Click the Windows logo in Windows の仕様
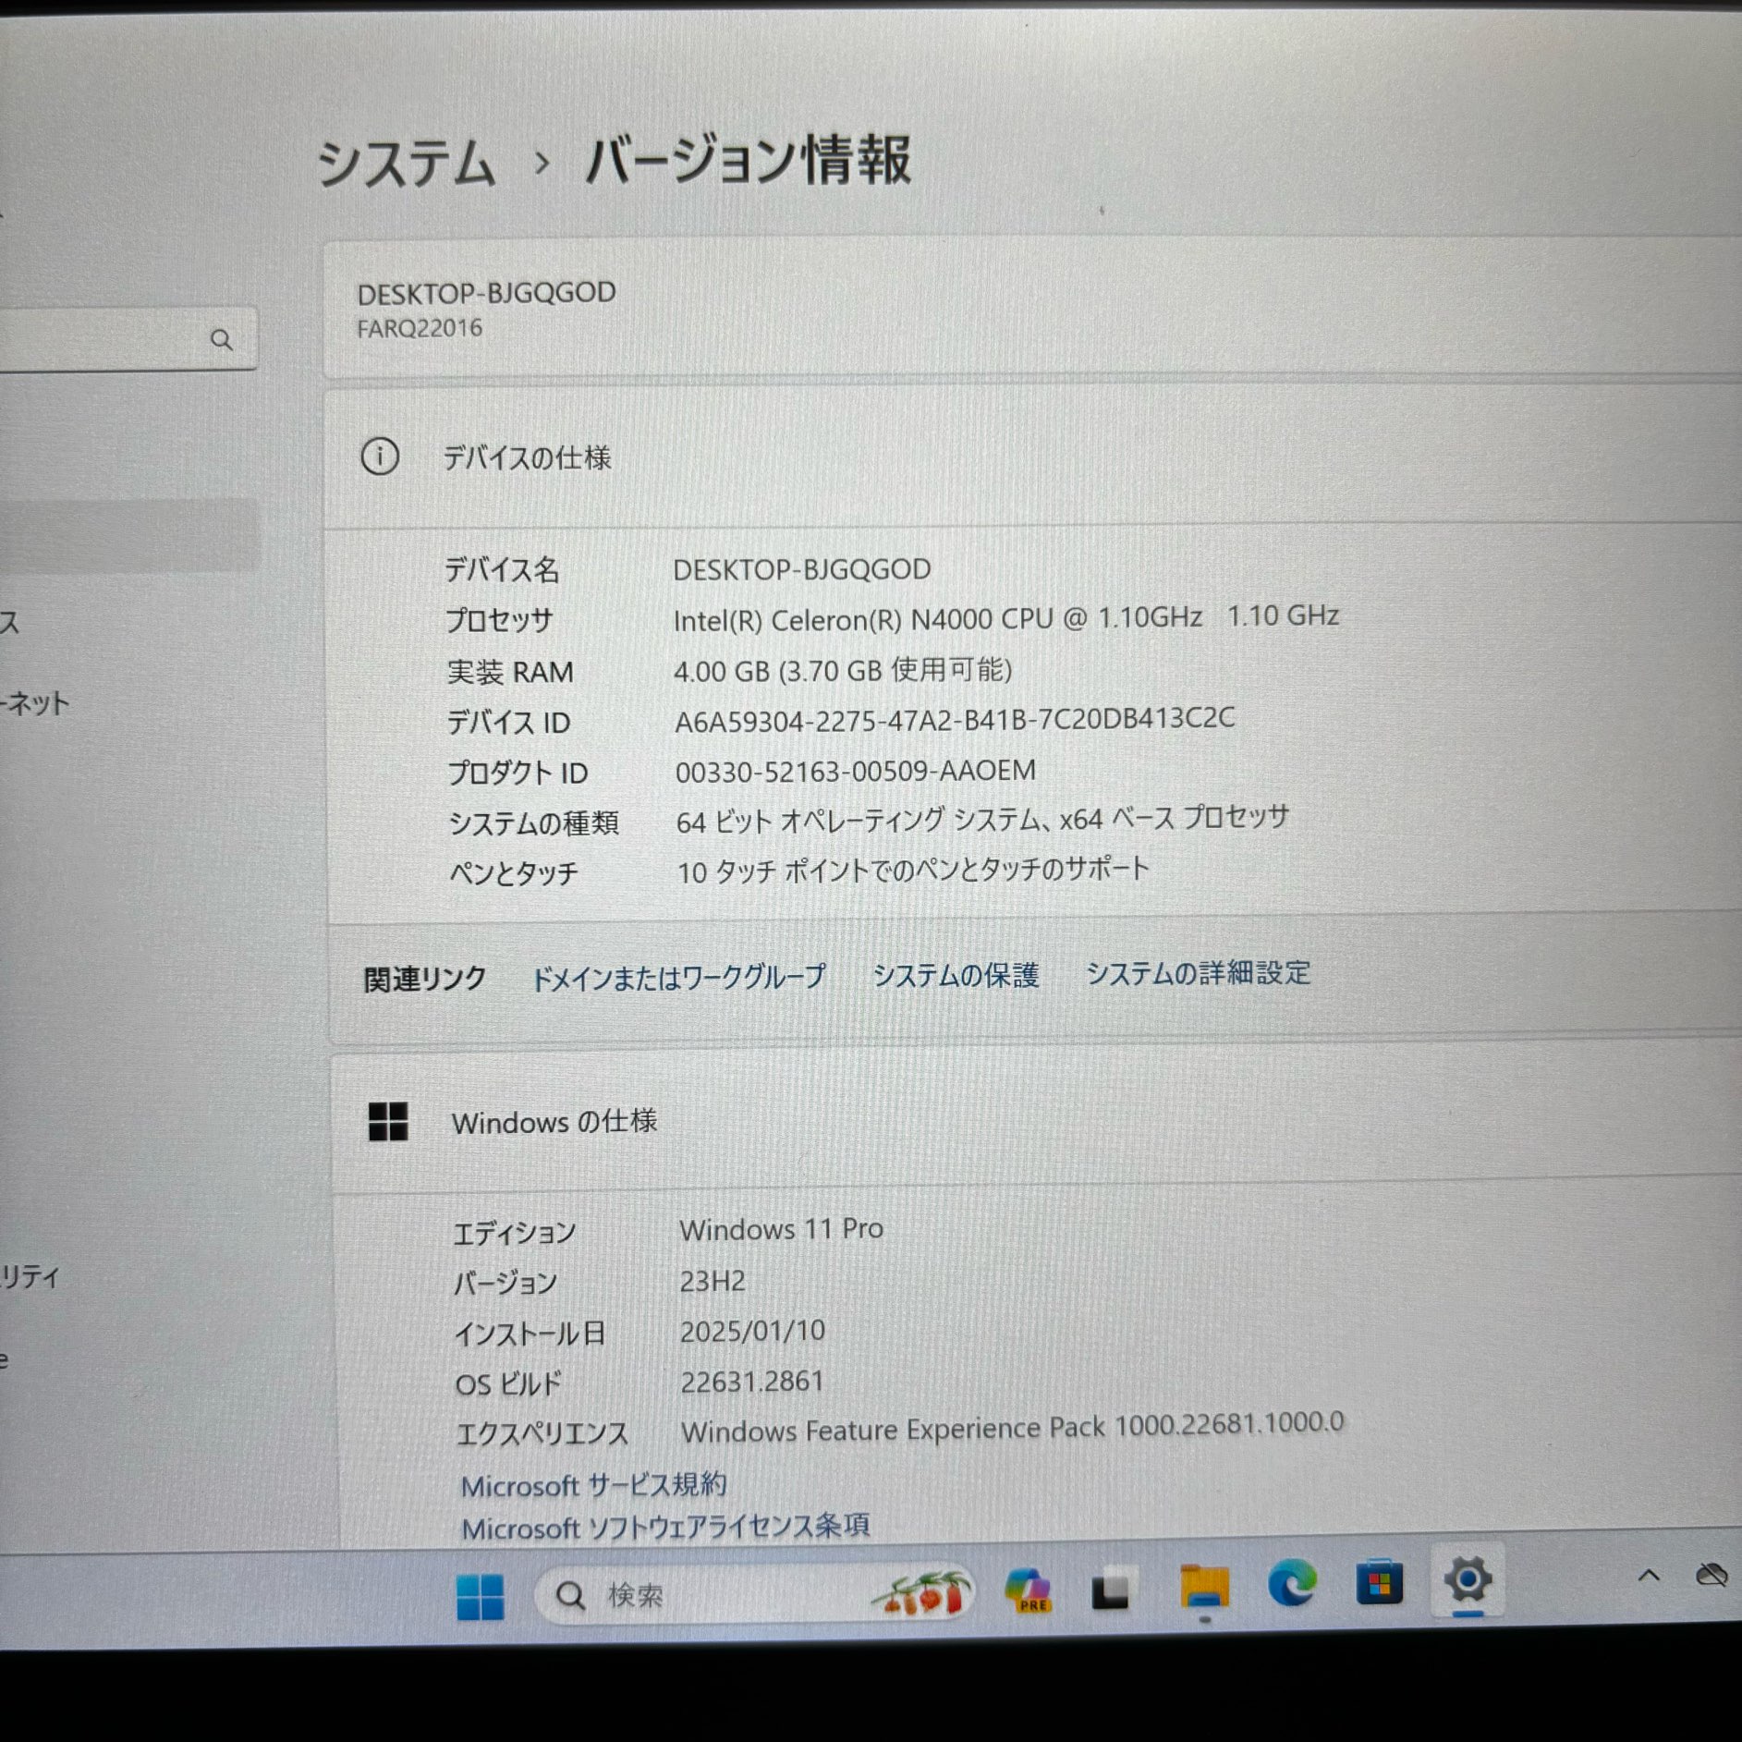This screenshot has height=1742, width=1742. coord(387,1122)
